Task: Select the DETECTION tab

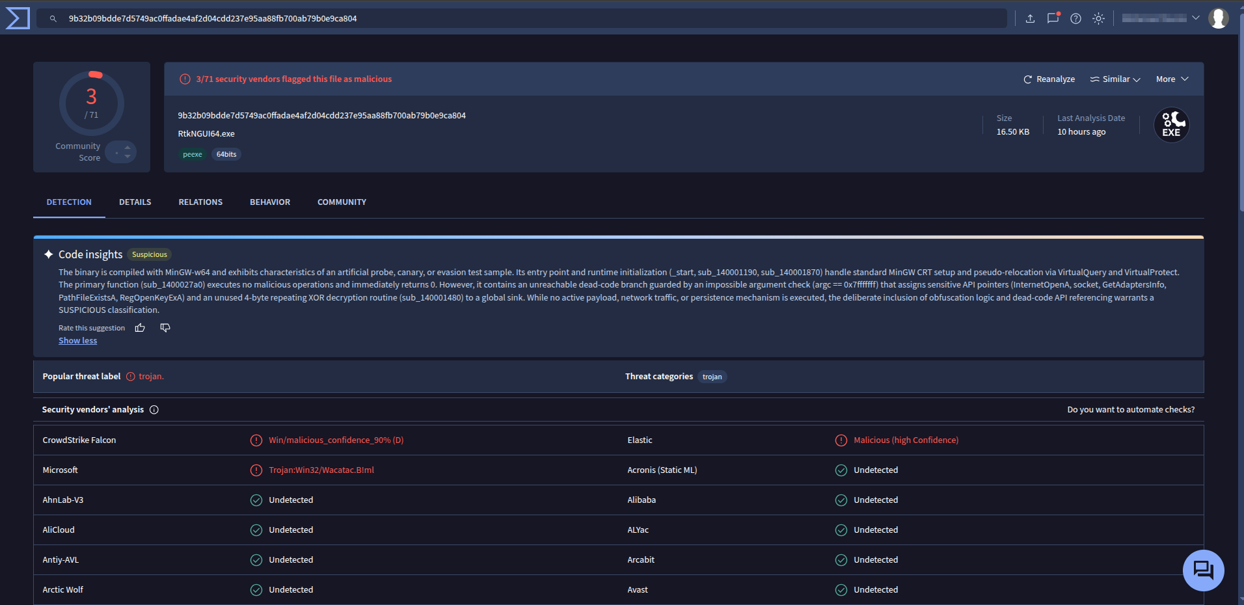Action: click(69, 202)
